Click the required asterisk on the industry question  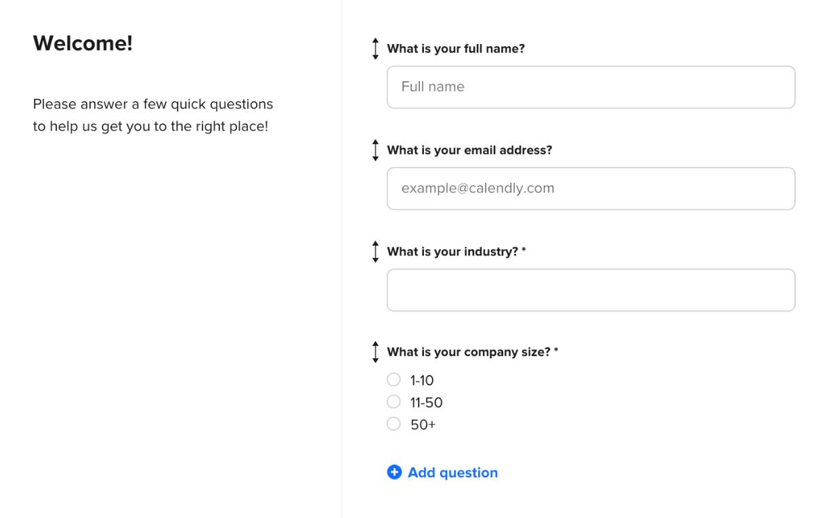[x=524, y=251]
